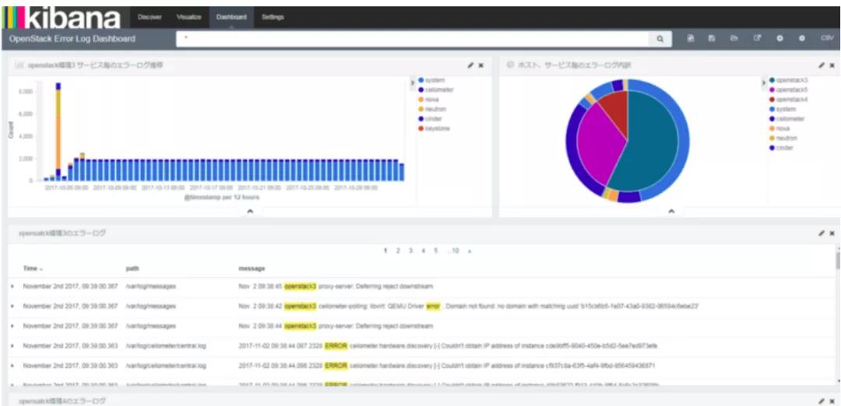
Task: Click the CSV export button
Action: [827, 39]
